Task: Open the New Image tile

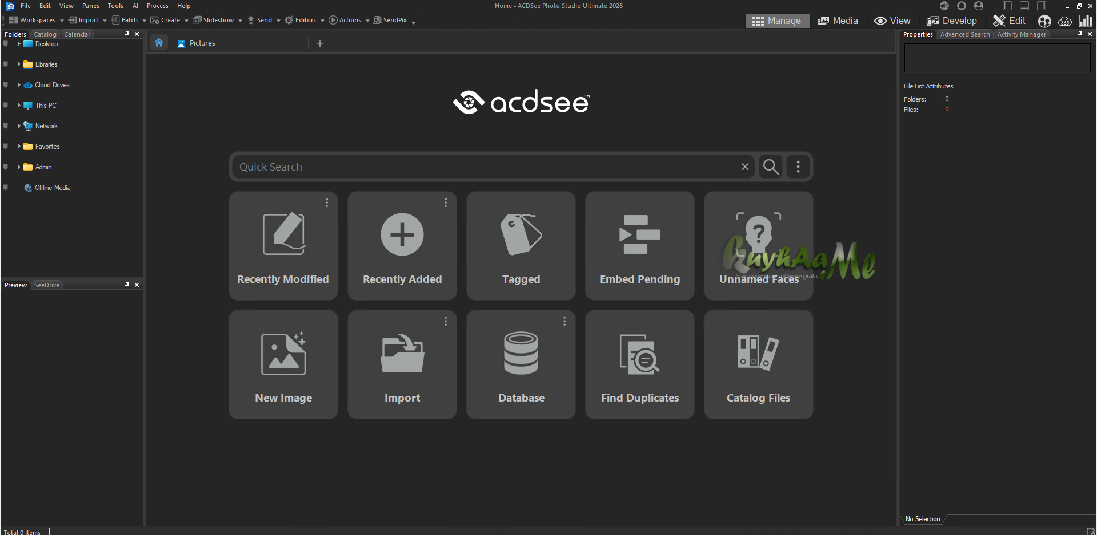Action: tap(283, 364)
